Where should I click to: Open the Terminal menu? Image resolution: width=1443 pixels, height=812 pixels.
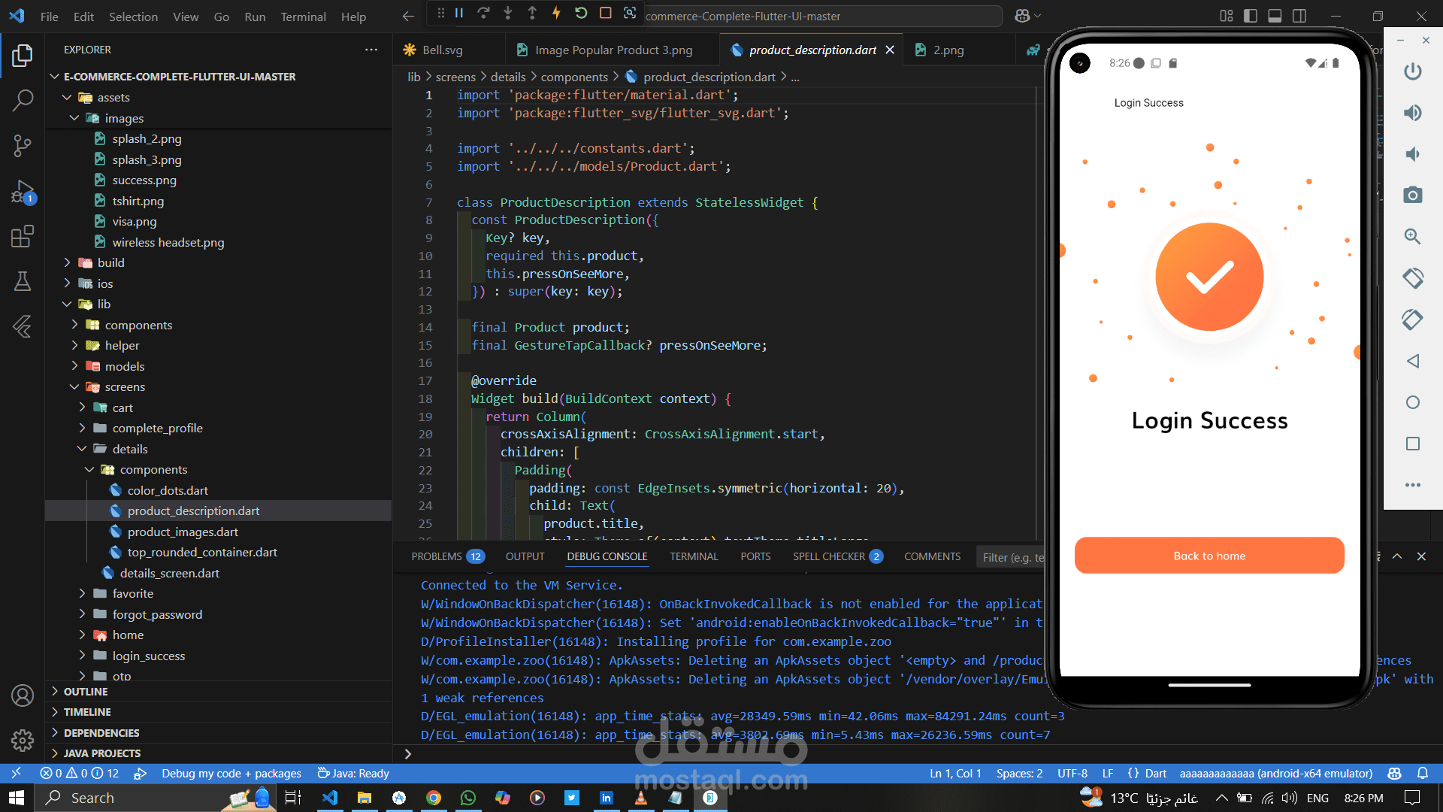point(303,17)
